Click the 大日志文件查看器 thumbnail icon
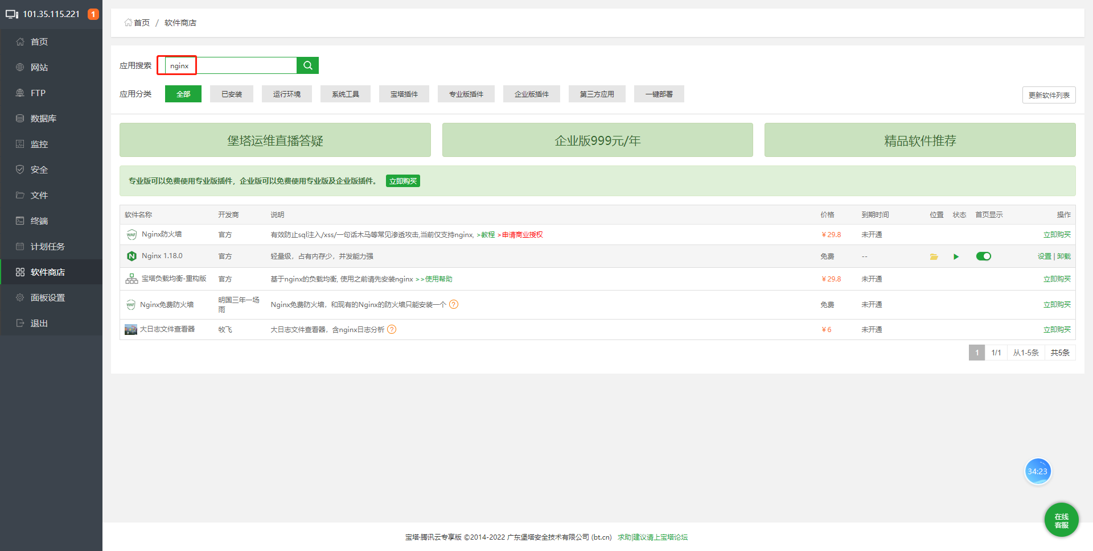Viewport: 1093px width, 551px height. click(131, 329)
